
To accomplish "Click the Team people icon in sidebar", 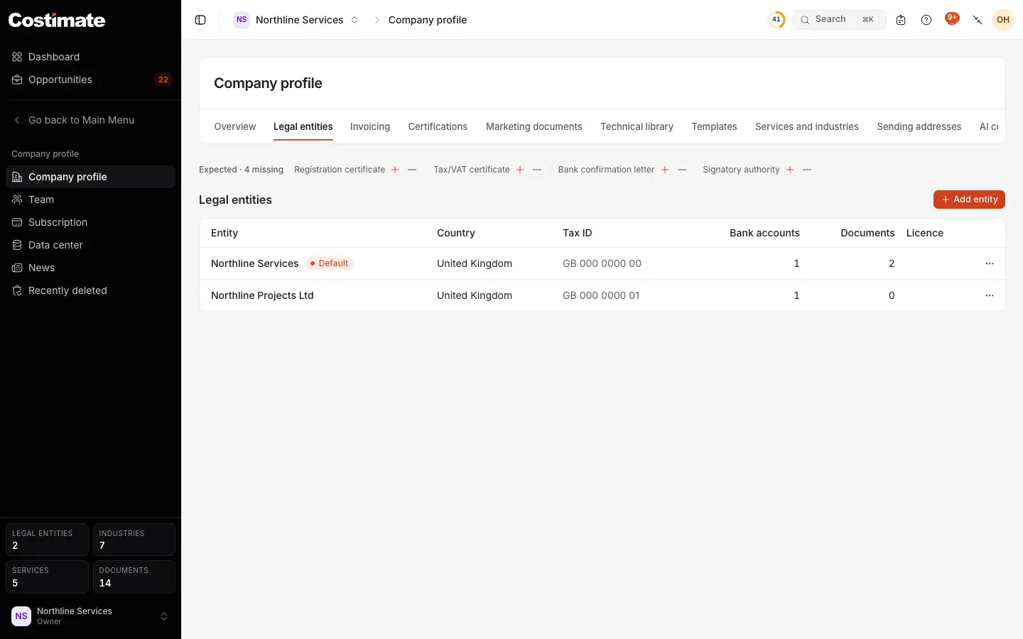I will point(17,200).
